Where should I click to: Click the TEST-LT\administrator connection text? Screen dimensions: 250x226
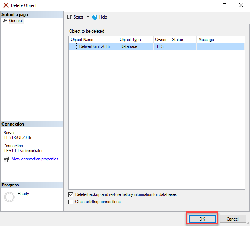pyautogui.click(x=23, y=151)
